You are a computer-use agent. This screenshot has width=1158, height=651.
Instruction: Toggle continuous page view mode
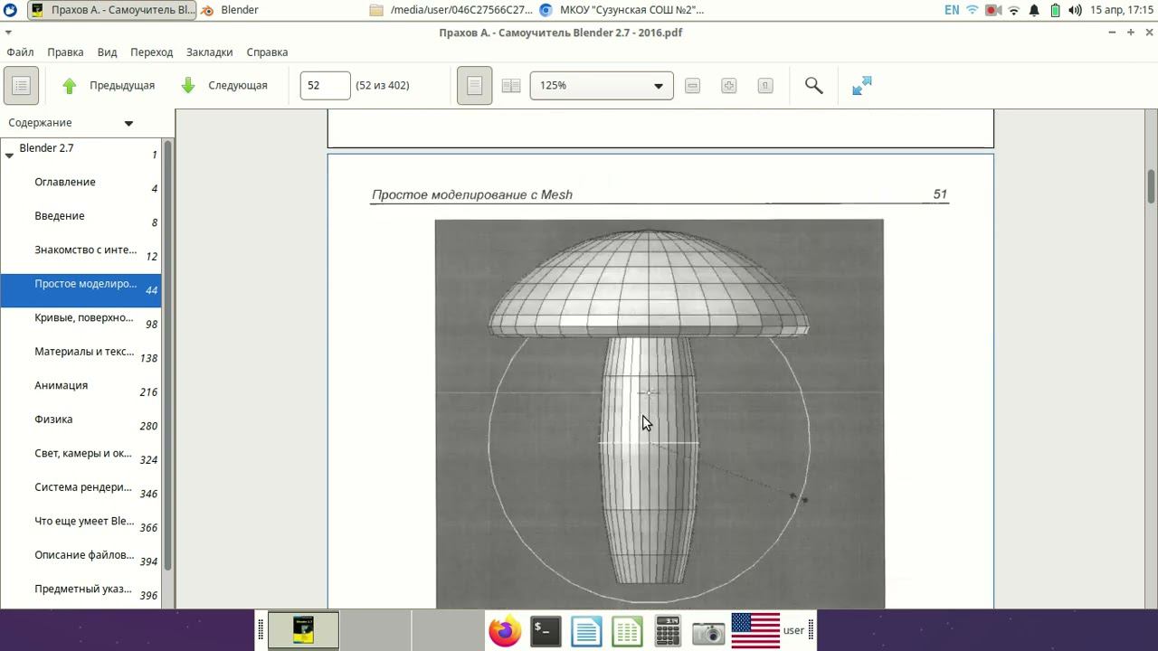pos(474,86)
